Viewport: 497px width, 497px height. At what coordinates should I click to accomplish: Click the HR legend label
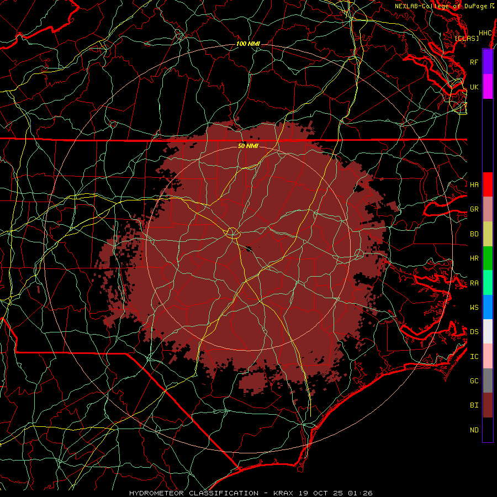click(474, 258)
